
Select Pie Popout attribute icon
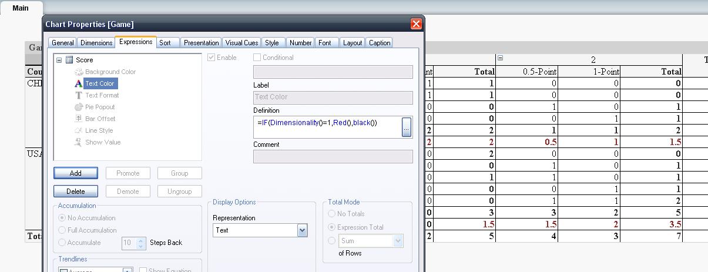click(x=79, y=107)
